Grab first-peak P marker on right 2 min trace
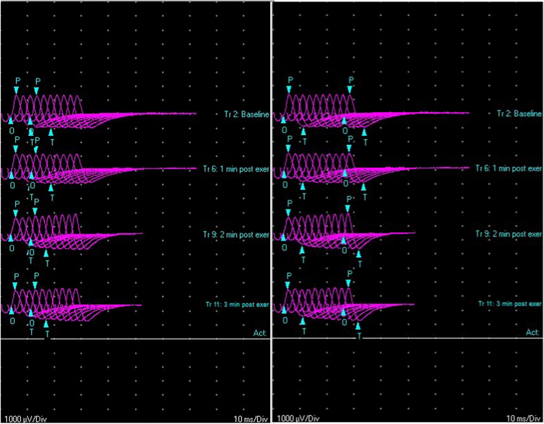 289,213
